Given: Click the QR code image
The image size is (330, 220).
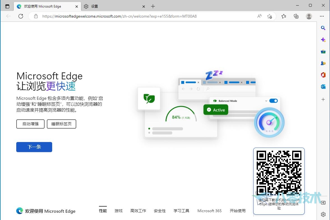Looking at the screenshot, I should [x=279, y=173].
